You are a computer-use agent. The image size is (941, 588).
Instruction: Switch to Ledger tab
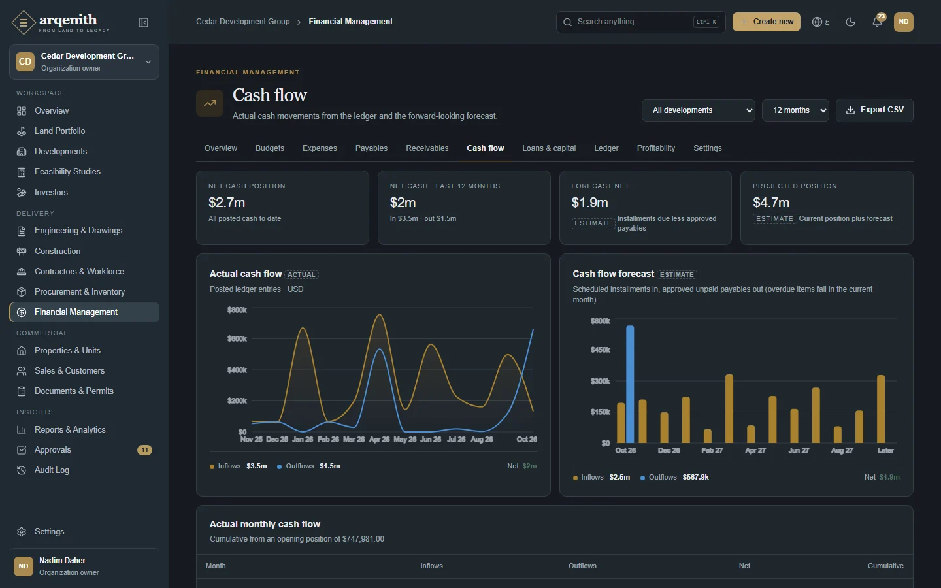[606, 148]
